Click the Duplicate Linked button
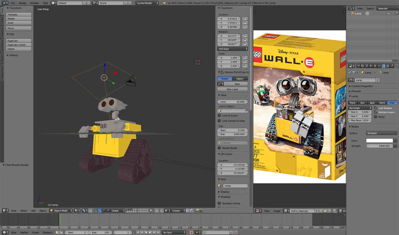399x235 pixels. pyautogui.click(x=19, y=45)
